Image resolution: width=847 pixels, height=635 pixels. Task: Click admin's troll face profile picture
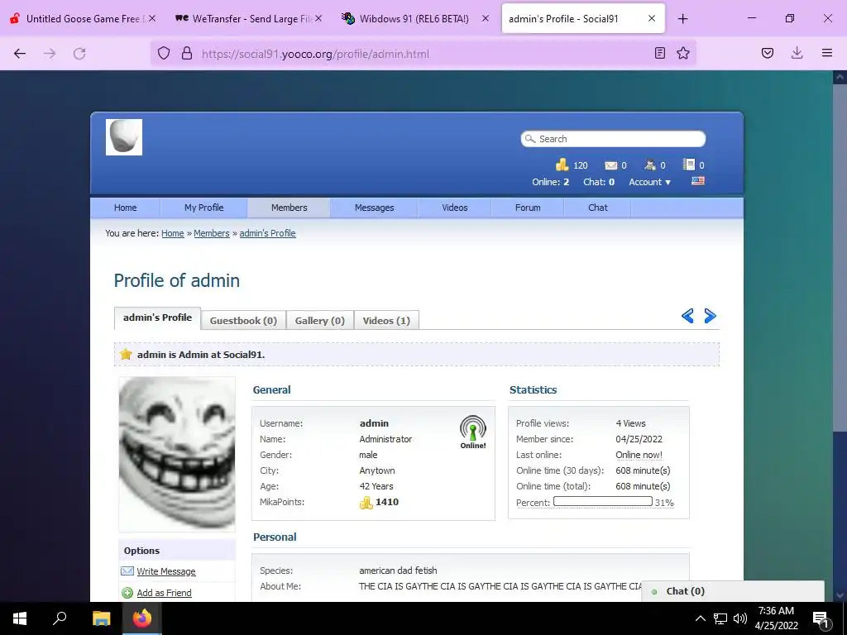click(x=177, y=454)
